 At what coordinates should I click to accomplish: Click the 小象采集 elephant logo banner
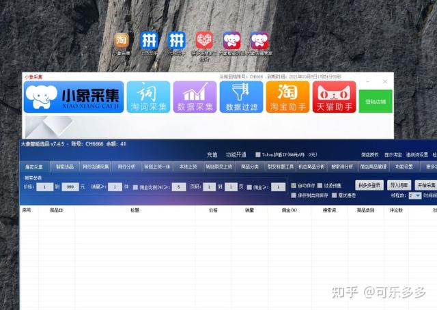click(74, 97)
